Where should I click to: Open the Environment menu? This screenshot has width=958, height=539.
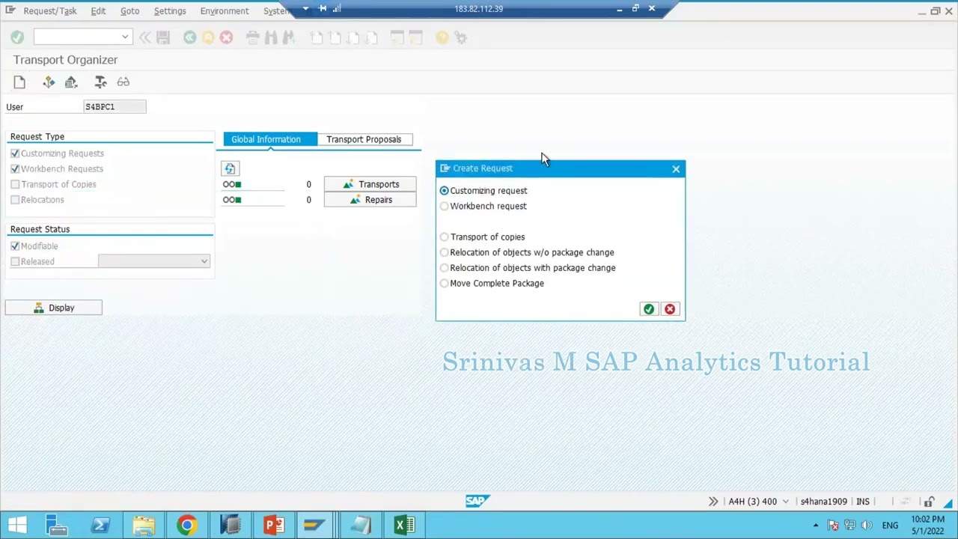(x=225, y=11)
